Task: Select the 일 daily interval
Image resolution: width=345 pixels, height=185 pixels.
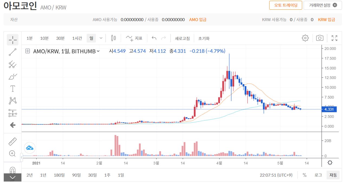Action: [x=92, y=38]
